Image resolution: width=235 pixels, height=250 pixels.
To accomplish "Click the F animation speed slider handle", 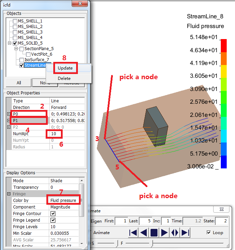I will [151, 243].
